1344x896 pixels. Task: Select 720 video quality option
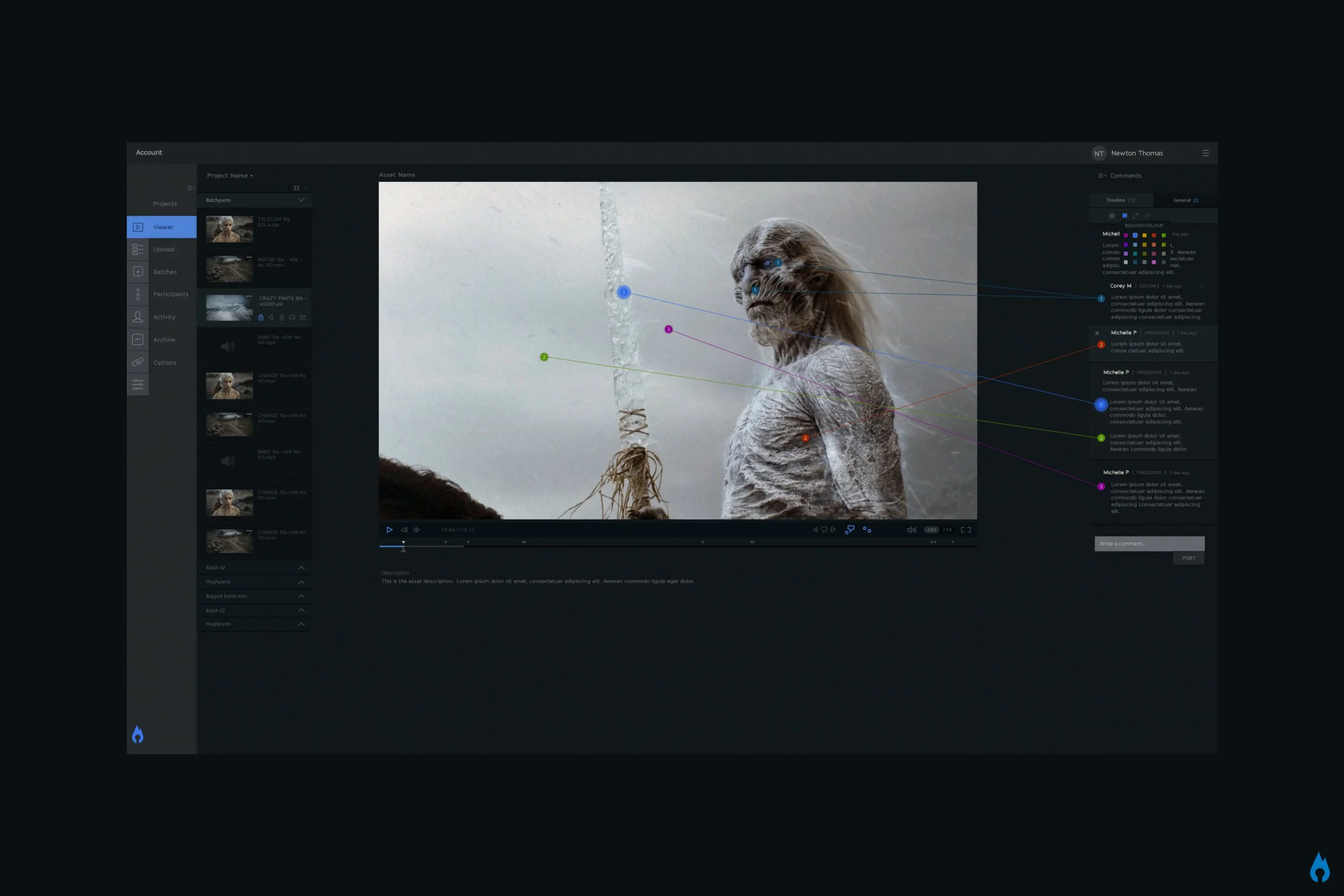(x=947, y=530)
